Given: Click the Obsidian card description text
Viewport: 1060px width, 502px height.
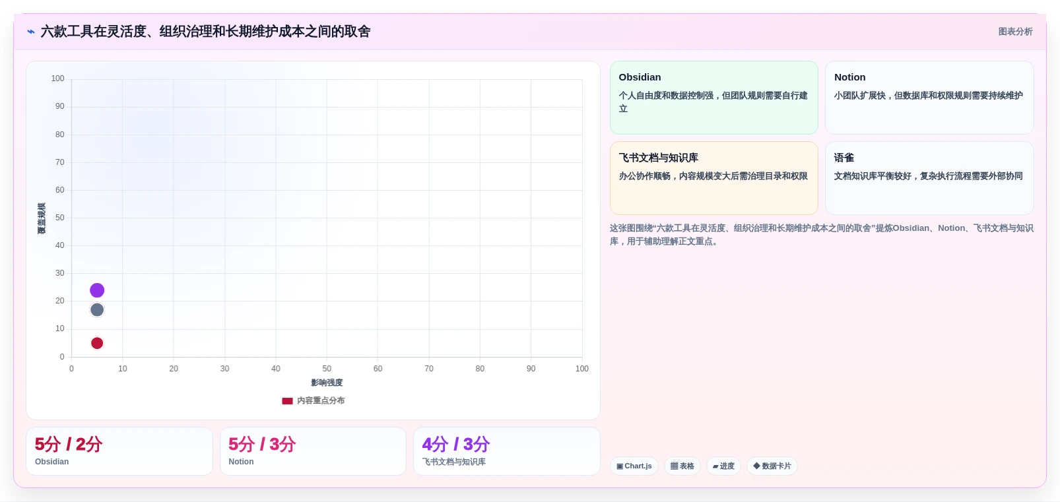Looking at the screenshot, I should point(713,102).
